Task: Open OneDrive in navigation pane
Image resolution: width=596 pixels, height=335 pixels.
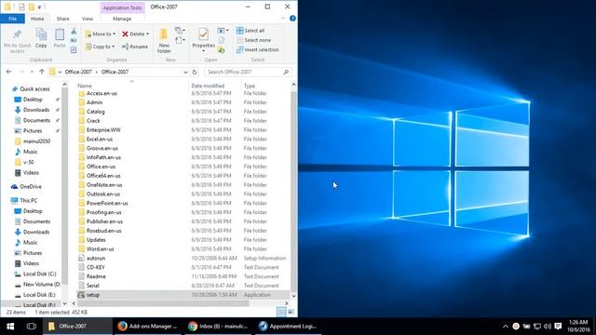Action: [31, 187]
